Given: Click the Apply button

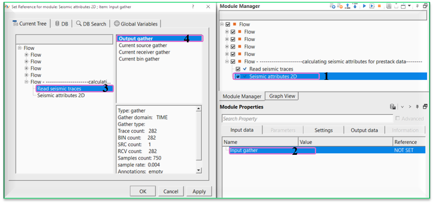Looking at the screenshot, I should (x=199, y=191).
